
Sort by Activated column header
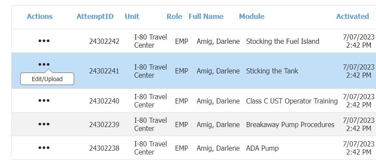click(353, 16)
